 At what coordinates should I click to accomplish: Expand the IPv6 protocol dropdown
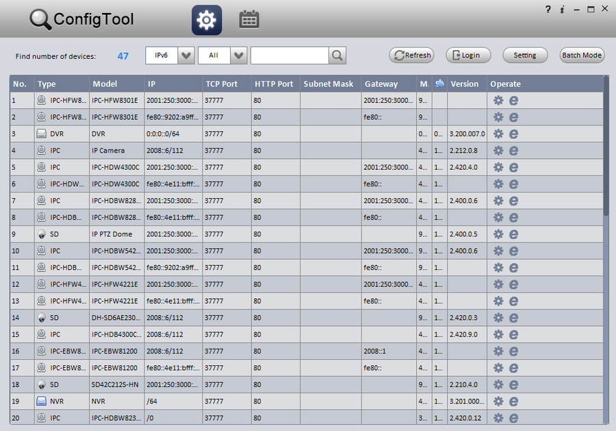[185, 56]
